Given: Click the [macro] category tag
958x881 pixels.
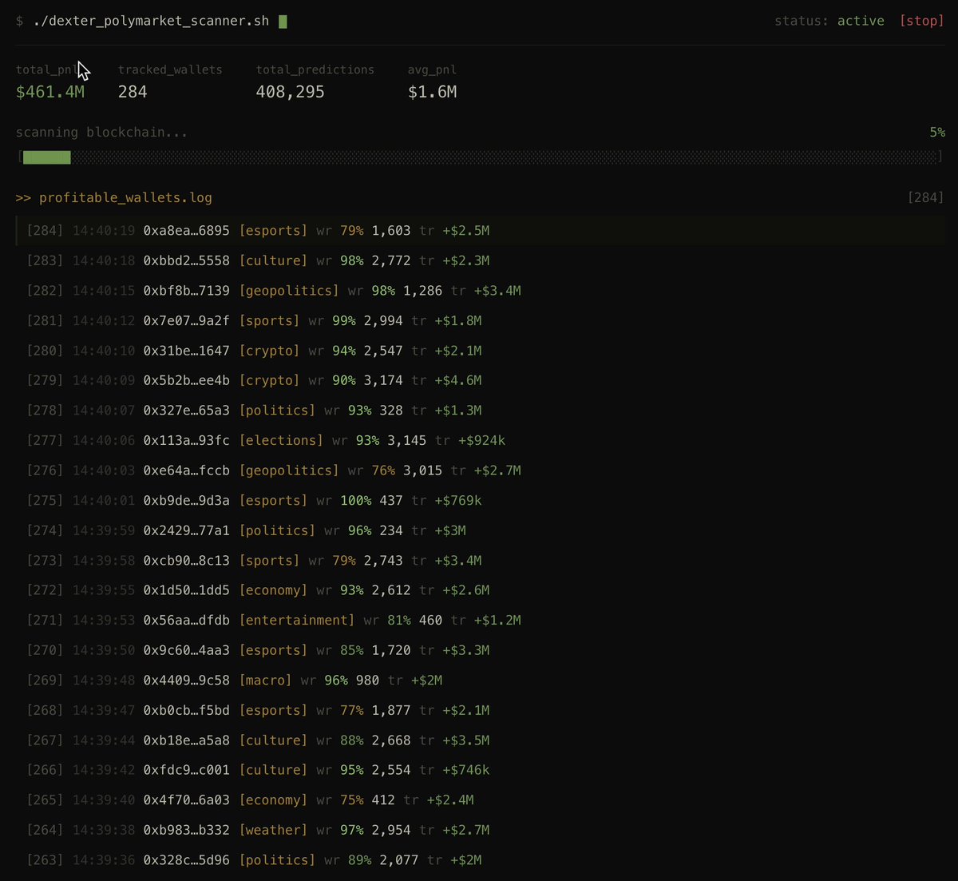Looking at the screenshot, I should 266,681.
